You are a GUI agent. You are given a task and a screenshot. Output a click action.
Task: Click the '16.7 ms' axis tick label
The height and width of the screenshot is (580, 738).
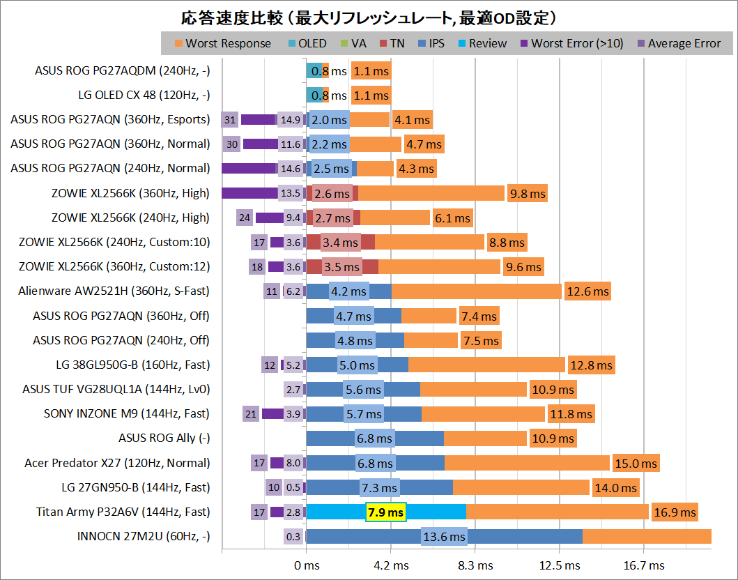pos(644,565)
